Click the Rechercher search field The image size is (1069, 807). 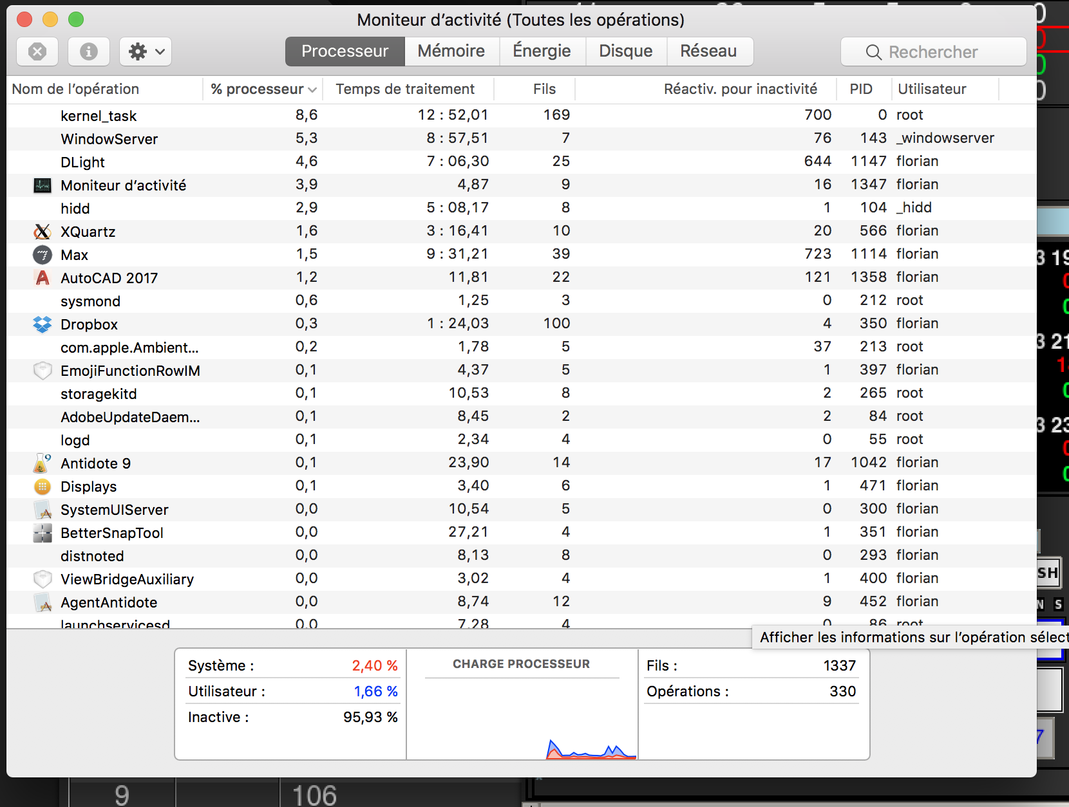click(933, 52)
